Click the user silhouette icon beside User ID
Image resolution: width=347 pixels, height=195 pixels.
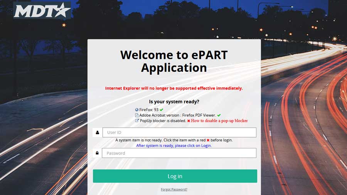97,133
